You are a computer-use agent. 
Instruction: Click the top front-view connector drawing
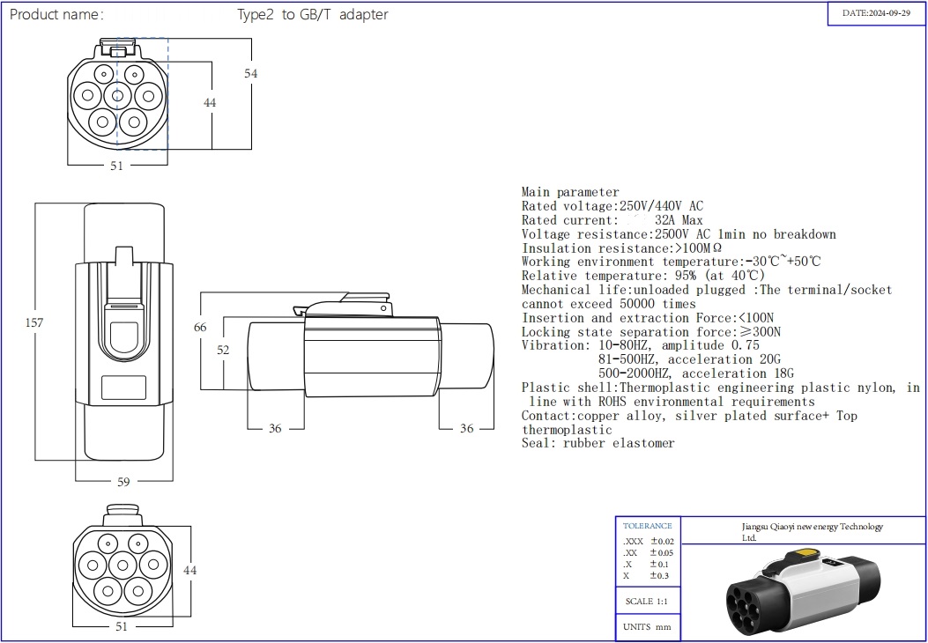tap(118, 93)
